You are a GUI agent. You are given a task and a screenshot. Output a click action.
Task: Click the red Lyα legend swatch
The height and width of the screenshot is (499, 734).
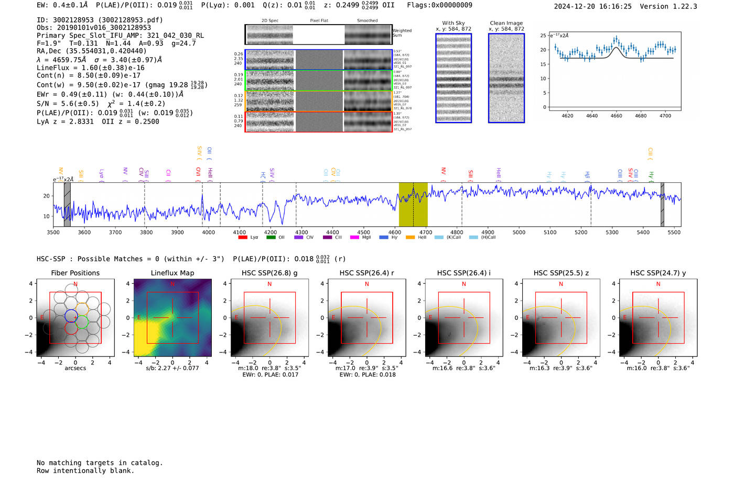click(x=242, y=238)
